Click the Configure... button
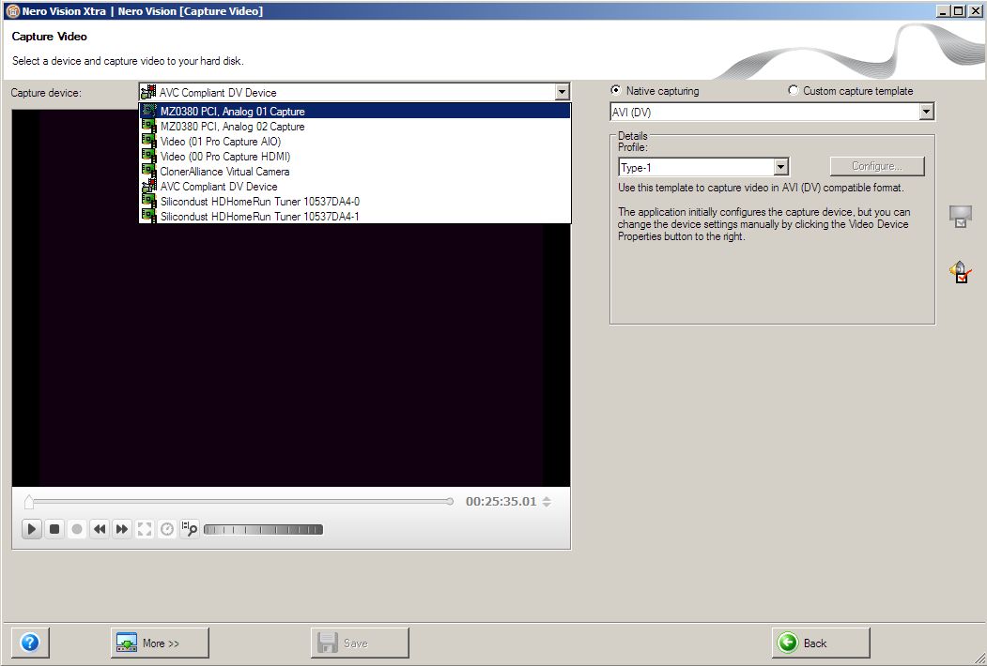Viewport: 987px width, 666px height. (877, 166)
